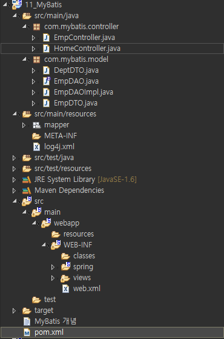224x339 pixels.
Task: Collapse the webapp folder
Action: [x=34, y=223]
